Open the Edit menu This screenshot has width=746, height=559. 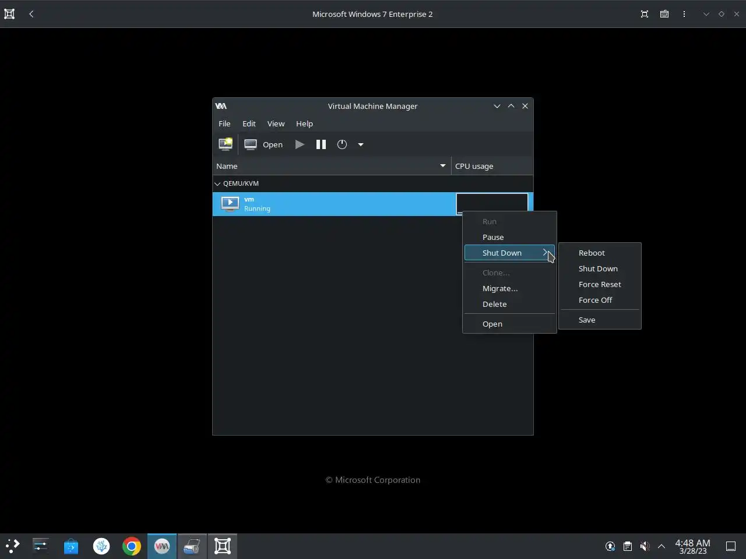click(249, 123)
